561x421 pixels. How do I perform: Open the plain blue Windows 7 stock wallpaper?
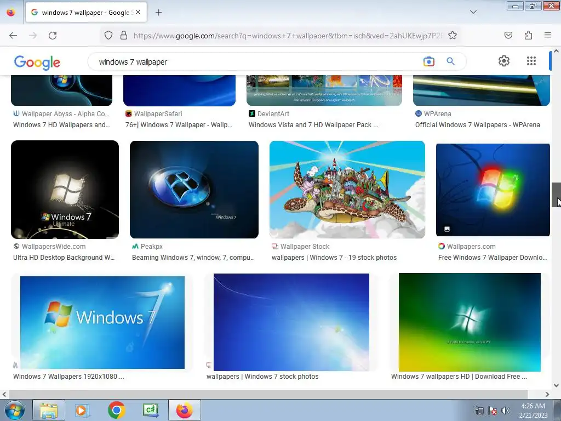pyautogui.click(x=291, y=322)
